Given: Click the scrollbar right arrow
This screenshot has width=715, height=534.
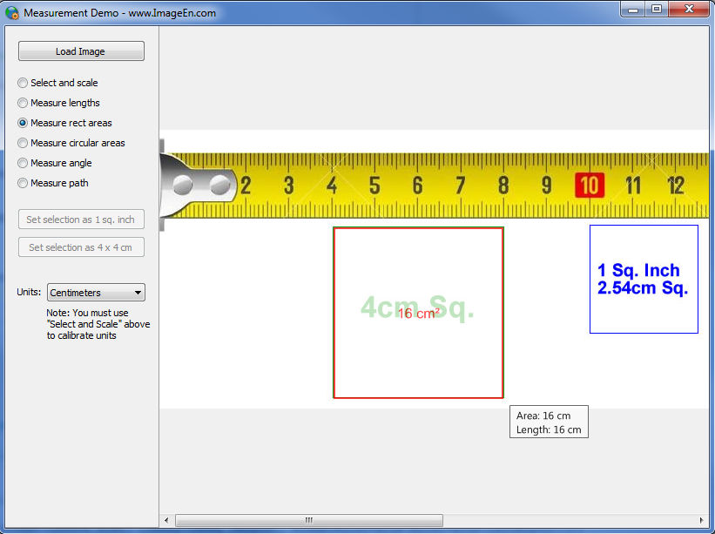Looking at the screenshot, I should [x=701, y=520].
